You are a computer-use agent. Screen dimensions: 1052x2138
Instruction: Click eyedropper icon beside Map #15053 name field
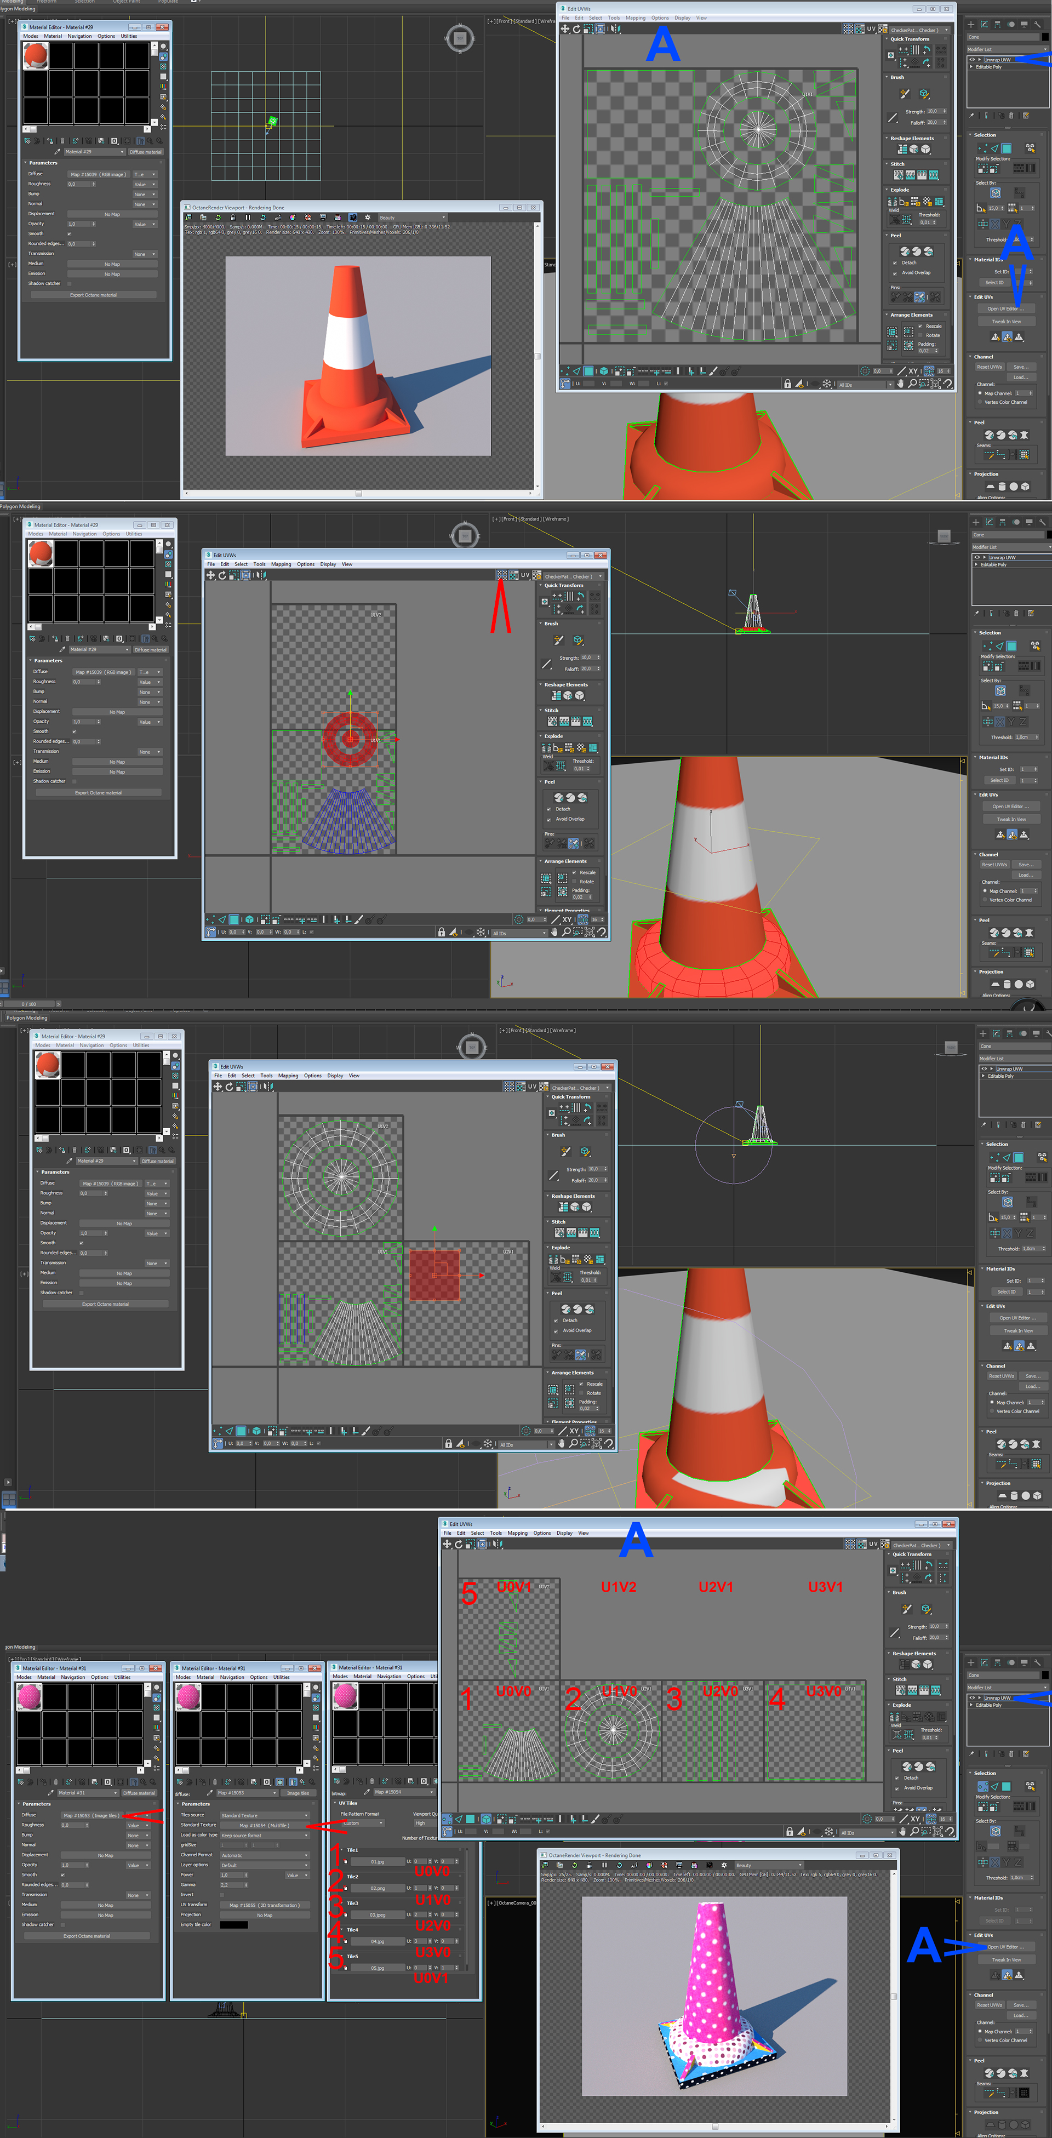tap(211, 1793)
